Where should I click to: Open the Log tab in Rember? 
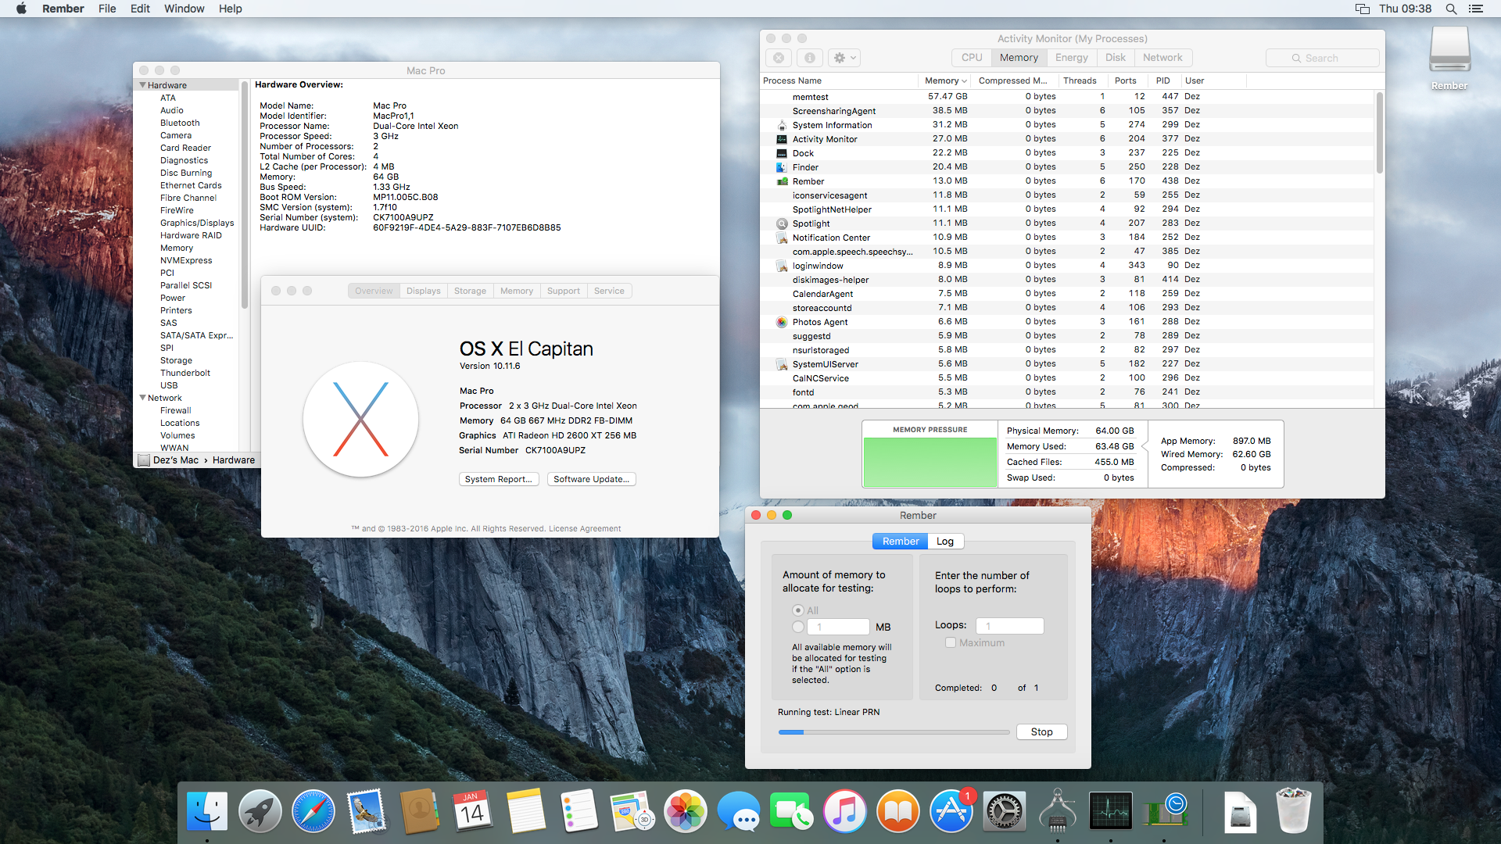[x=945, y=541]
